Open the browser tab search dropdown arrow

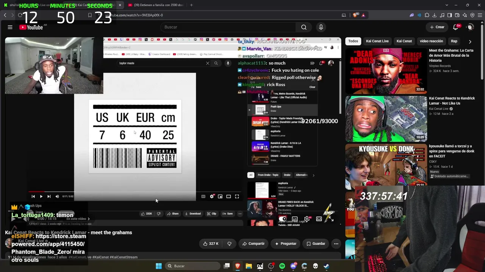pos(447,5)
